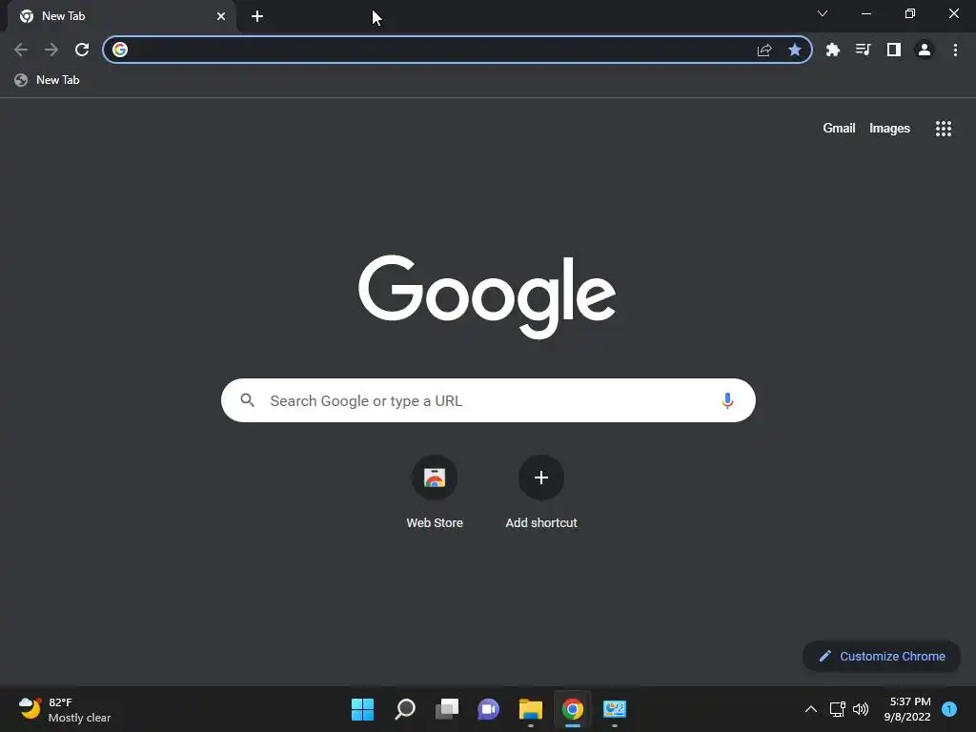Open the Google apps grid
This screenshot has height=732, width=976.
click(943, 129)
